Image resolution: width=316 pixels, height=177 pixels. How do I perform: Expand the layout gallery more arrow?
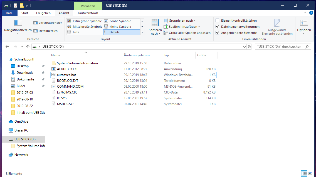[142, 32]
